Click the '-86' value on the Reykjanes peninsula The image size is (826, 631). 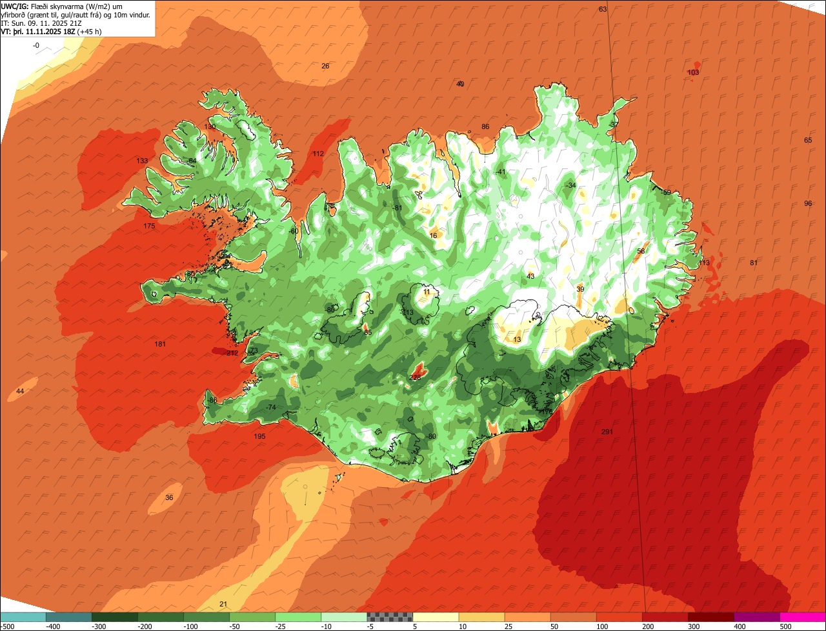(x=213, y=400)
